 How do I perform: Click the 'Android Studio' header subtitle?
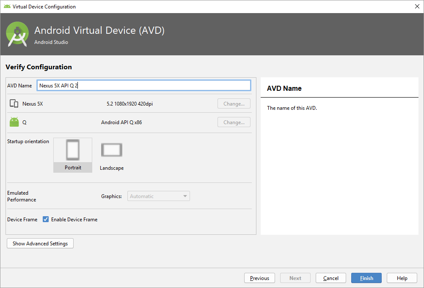click(51, 42)
